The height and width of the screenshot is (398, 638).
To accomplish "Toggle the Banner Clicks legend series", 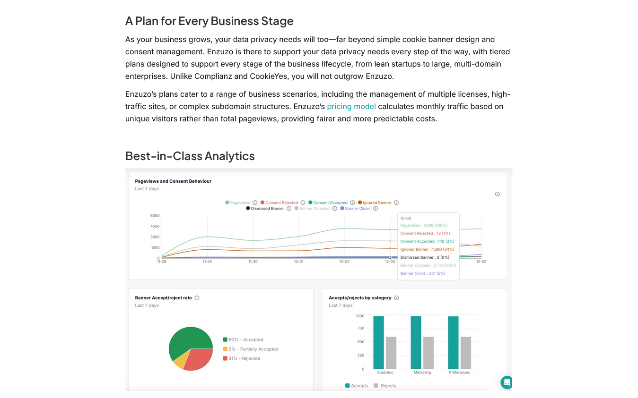I will [x=355, y=208].
